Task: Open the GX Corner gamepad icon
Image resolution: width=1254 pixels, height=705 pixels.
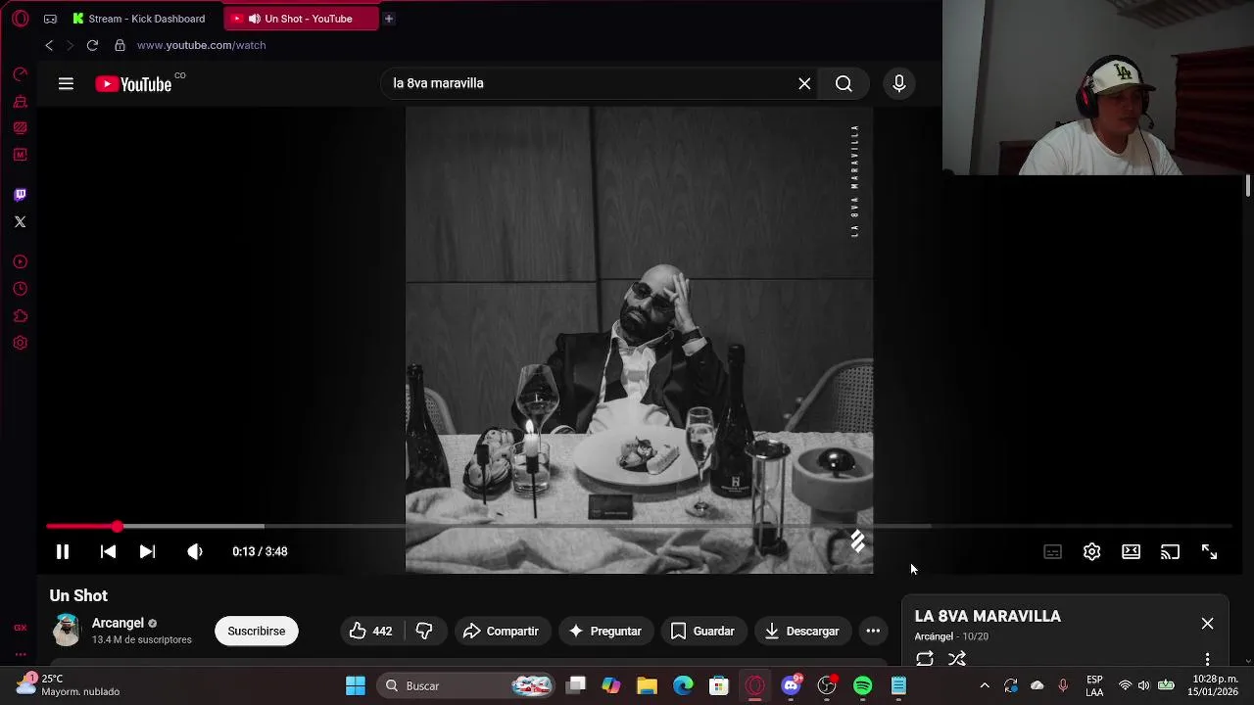Action: point(50,19)
